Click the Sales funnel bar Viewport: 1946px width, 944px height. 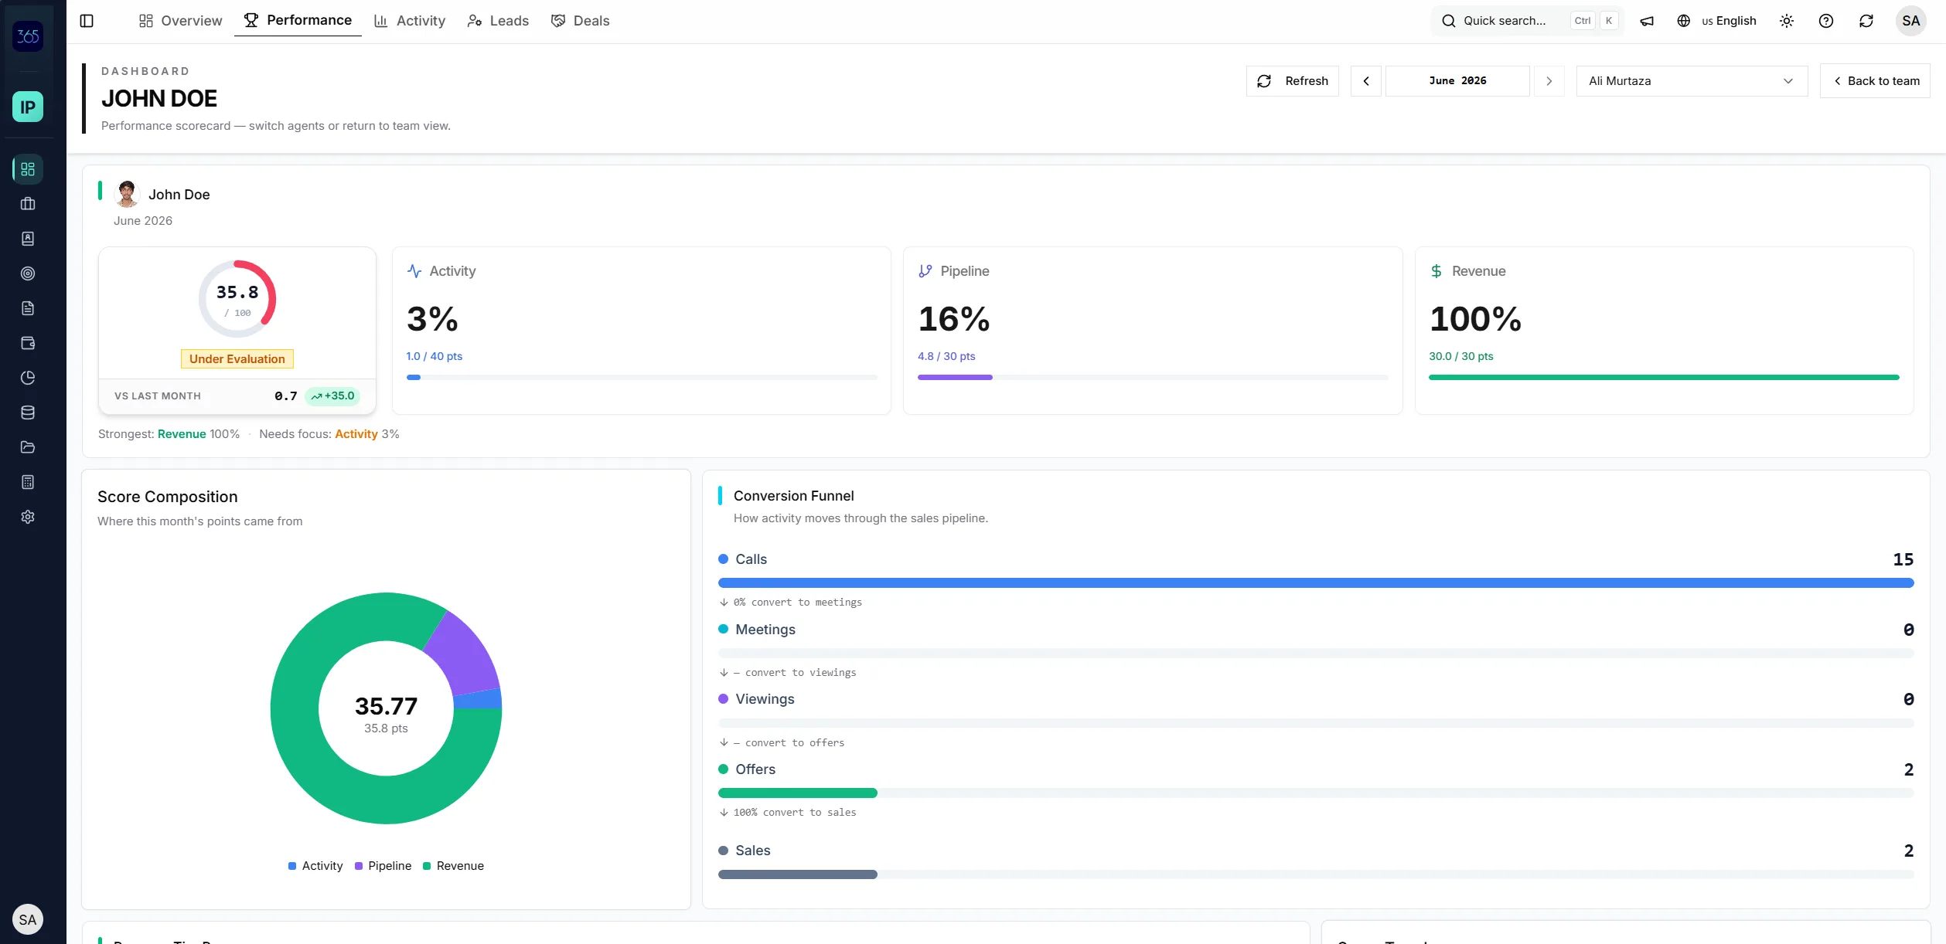(x=798, y=874)
